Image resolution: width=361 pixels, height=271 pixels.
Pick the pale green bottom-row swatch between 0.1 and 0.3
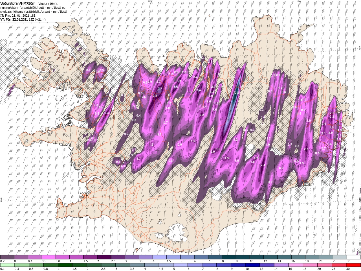[x=7, y=265]
